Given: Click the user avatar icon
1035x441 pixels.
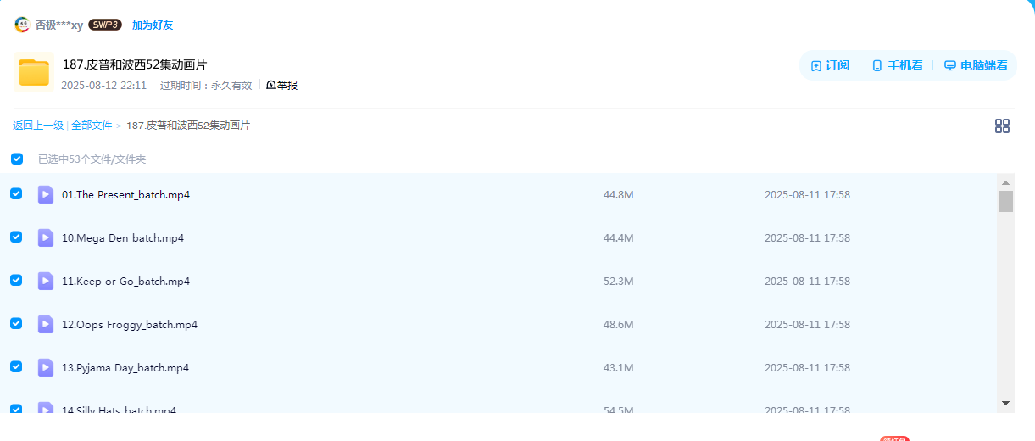Looking at the screenshot, I should tap(22, 25).
